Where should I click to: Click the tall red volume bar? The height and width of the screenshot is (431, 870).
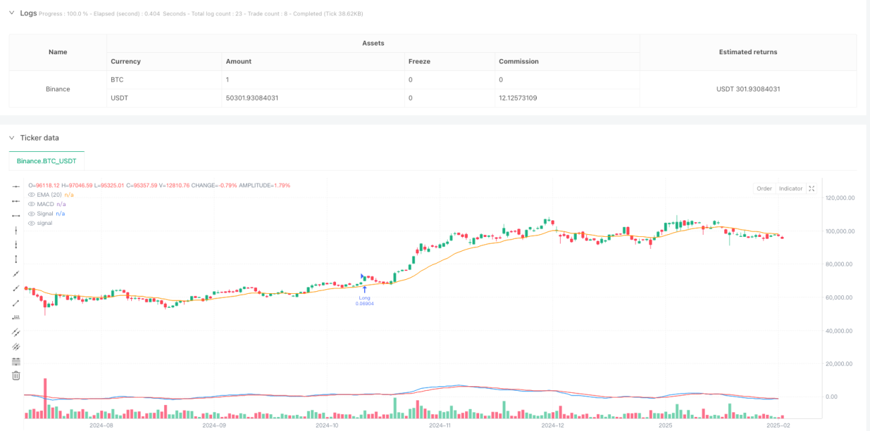coord(46,398)
